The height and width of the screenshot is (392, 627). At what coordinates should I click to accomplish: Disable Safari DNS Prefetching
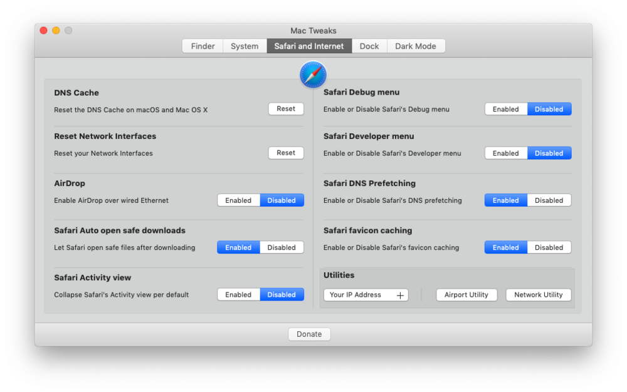point(549,200)
